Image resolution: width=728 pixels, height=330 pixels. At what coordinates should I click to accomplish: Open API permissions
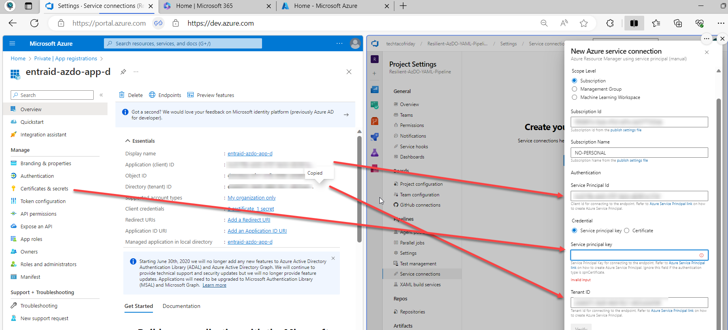click(x=38, y=214)
